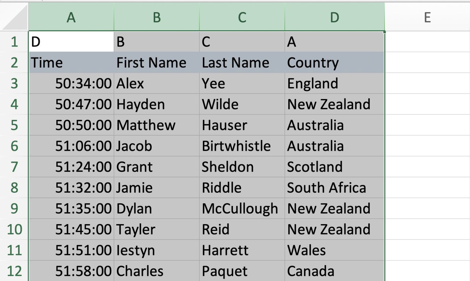
Task: Select row header 1
Action: (x=14, y=42)
